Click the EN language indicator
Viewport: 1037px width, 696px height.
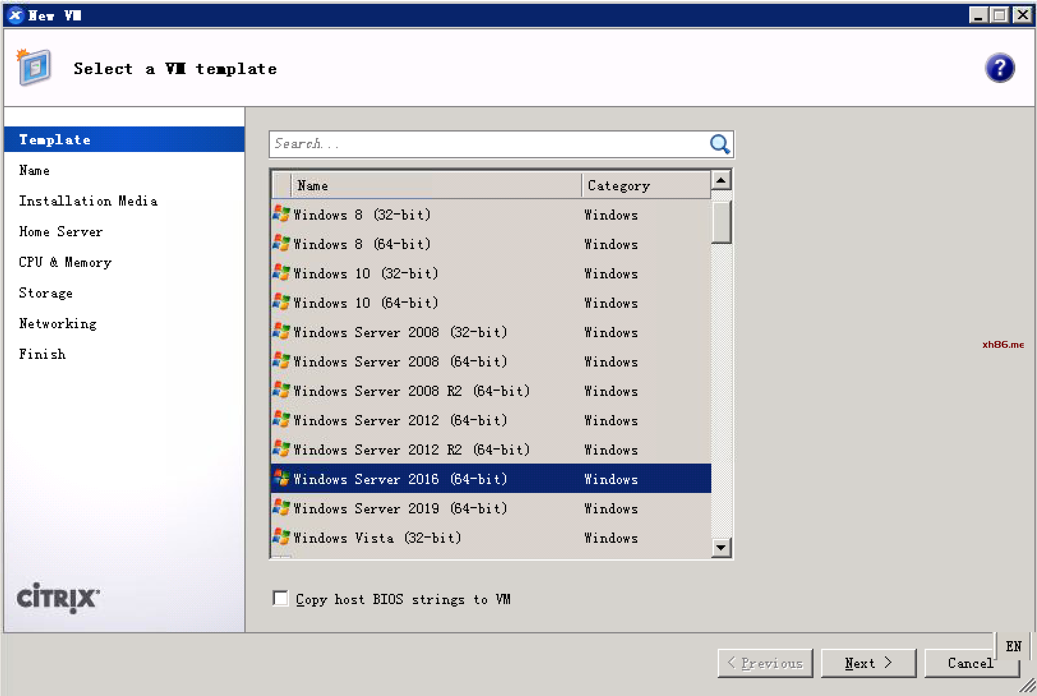click(x=1013, y=646)
